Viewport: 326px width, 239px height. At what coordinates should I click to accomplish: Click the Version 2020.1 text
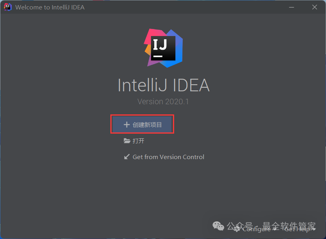click(163, 101)
